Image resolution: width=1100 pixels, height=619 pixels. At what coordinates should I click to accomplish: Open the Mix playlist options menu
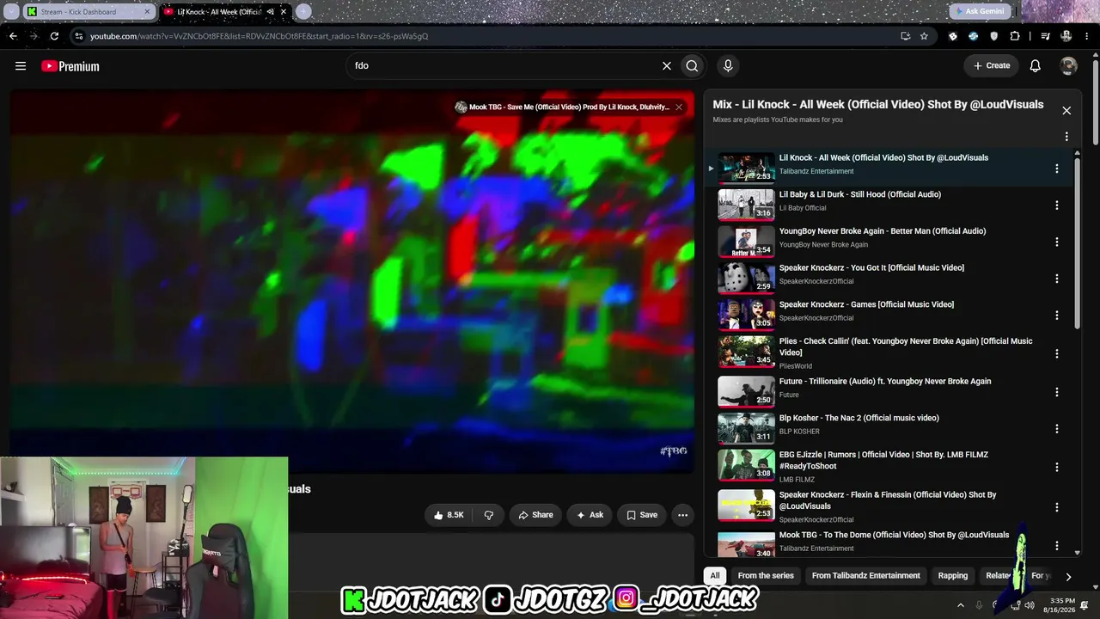(1066, 137)
